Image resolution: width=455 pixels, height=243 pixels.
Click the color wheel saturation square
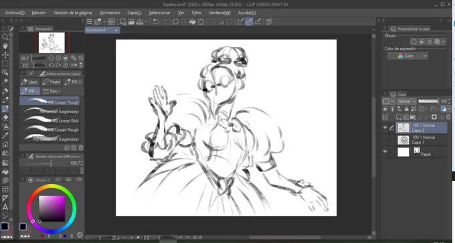52,208
